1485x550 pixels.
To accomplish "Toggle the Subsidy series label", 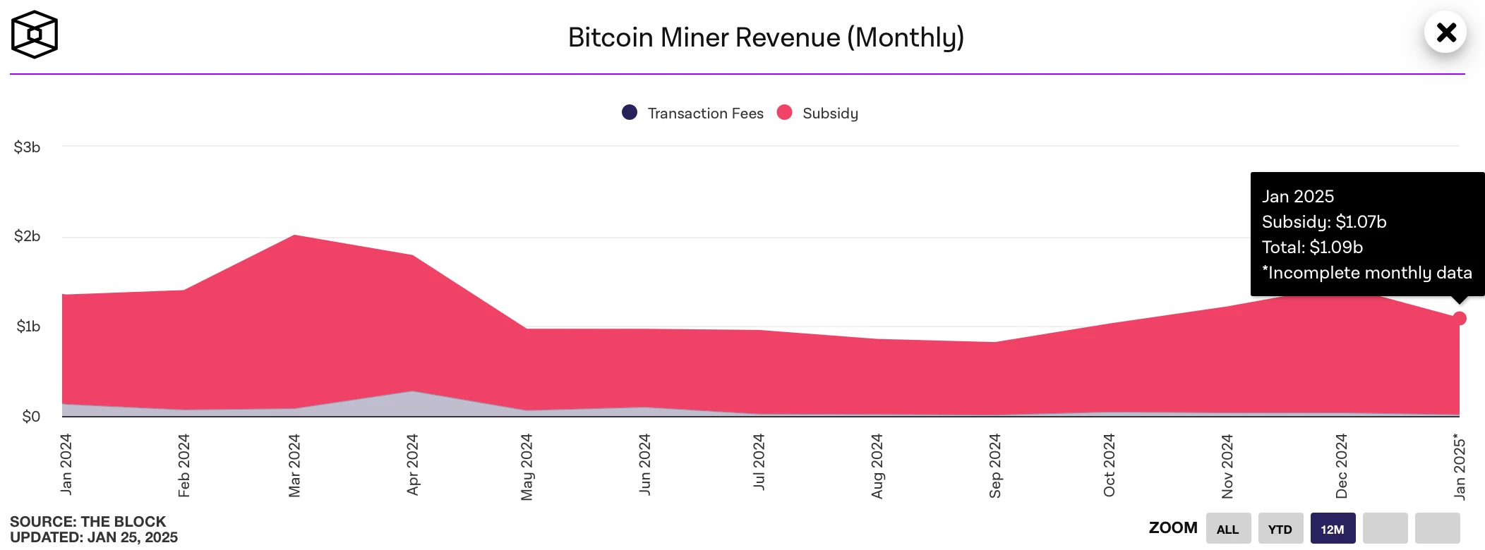I will [x=830, y=114].
